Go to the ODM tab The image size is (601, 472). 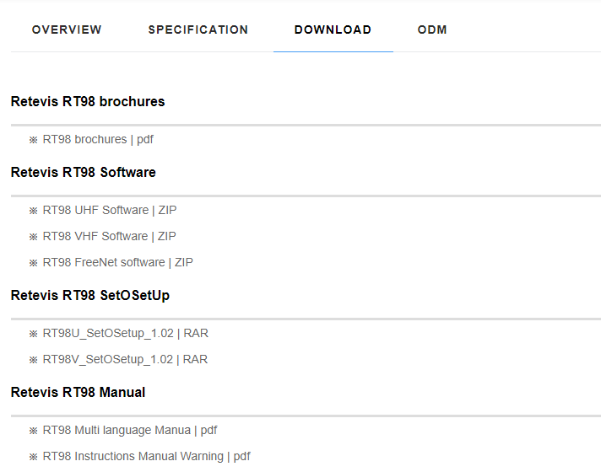(432, 29)
